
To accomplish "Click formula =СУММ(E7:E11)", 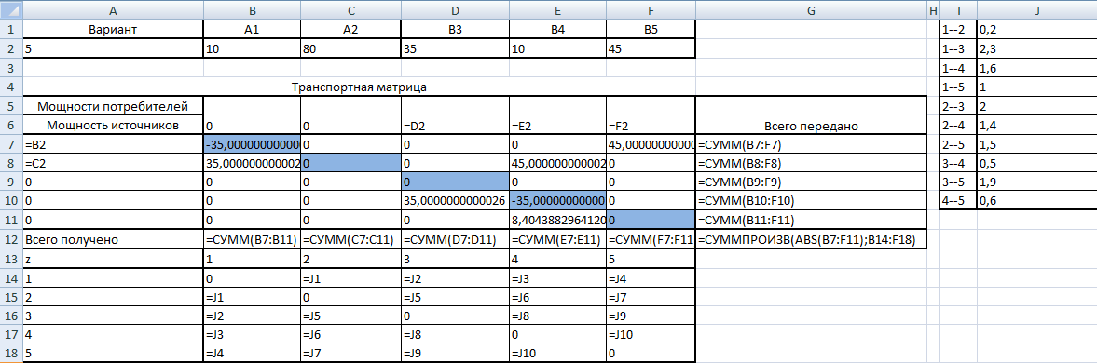I will 557,239.
